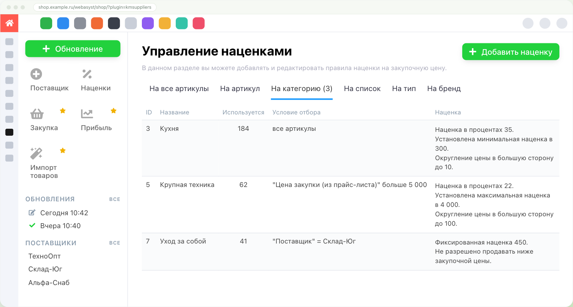Click the Используется column header
This screenshot has width=573, height=307.
click(x=244, y=112)
